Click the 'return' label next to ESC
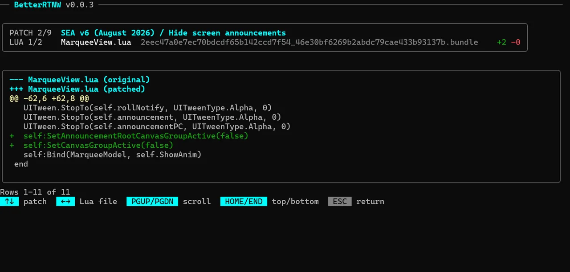This screenshot has height=272, width=570. [370, 201]
